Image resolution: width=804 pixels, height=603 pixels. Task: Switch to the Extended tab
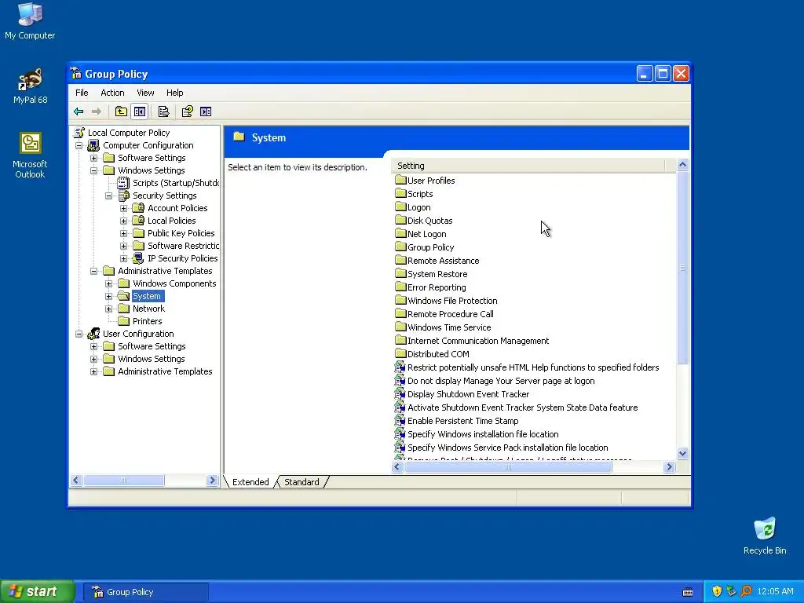pos(250,482)
